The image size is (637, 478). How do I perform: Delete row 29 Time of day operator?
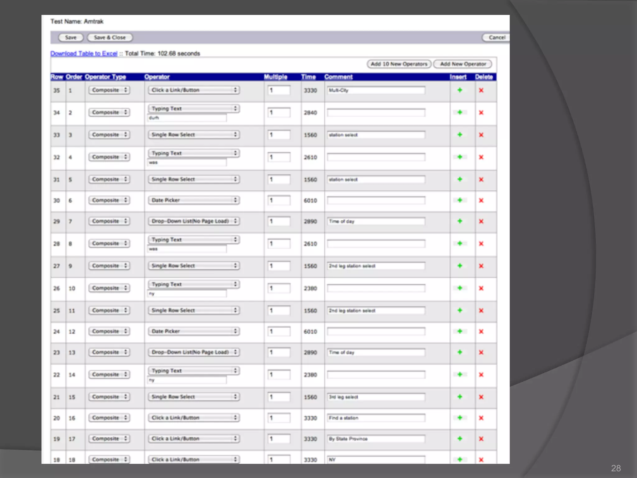click(481, 221)
